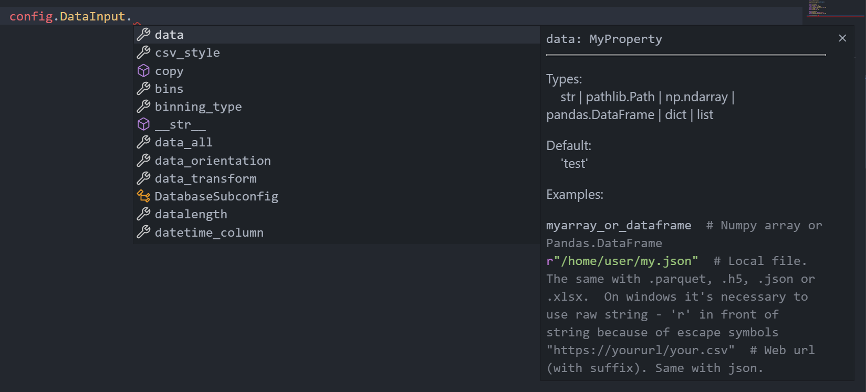
Task: Click the wrench icon beside data
Action: pyautogui.click(x=143, y=35)
